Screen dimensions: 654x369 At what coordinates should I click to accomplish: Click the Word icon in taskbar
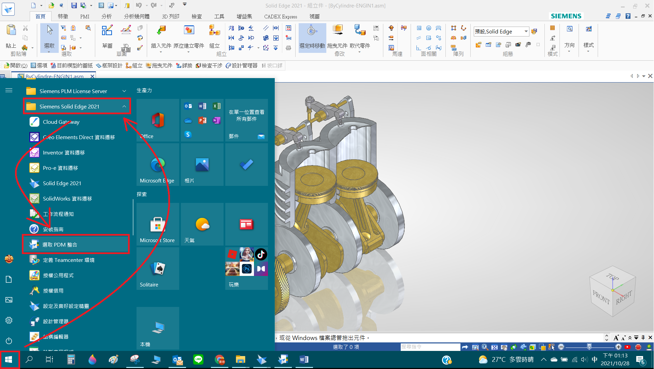pos(304,359)
